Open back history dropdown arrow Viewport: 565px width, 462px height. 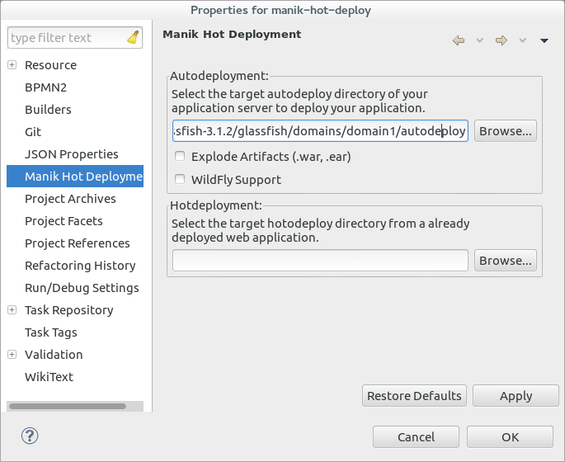point(479,40)
